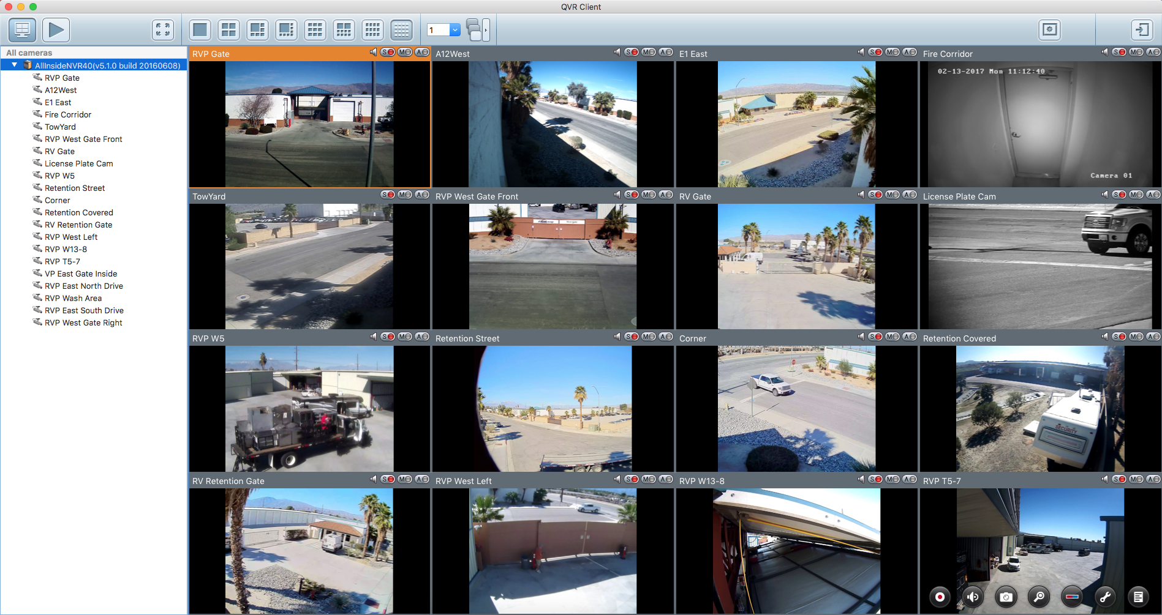
Task: Expand the sequential mode options arrow
Action: [486, 29]
